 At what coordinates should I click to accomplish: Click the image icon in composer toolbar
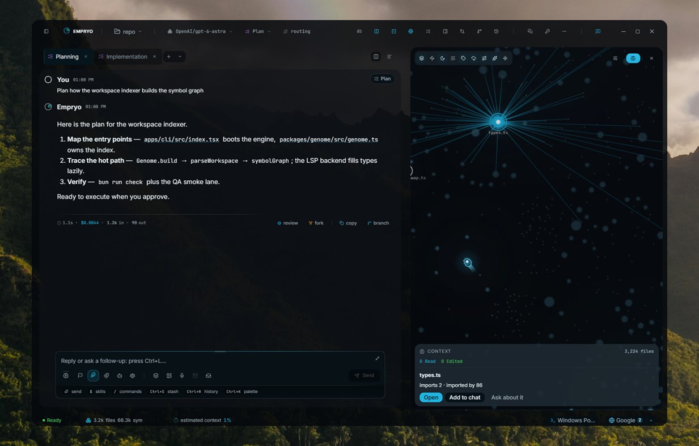point(169,376)
